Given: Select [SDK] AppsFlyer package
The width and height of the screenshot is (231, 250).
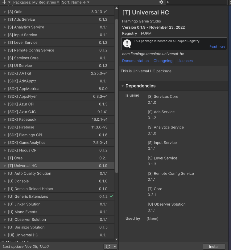Looking at the screenshot, I should coord(57,96).
